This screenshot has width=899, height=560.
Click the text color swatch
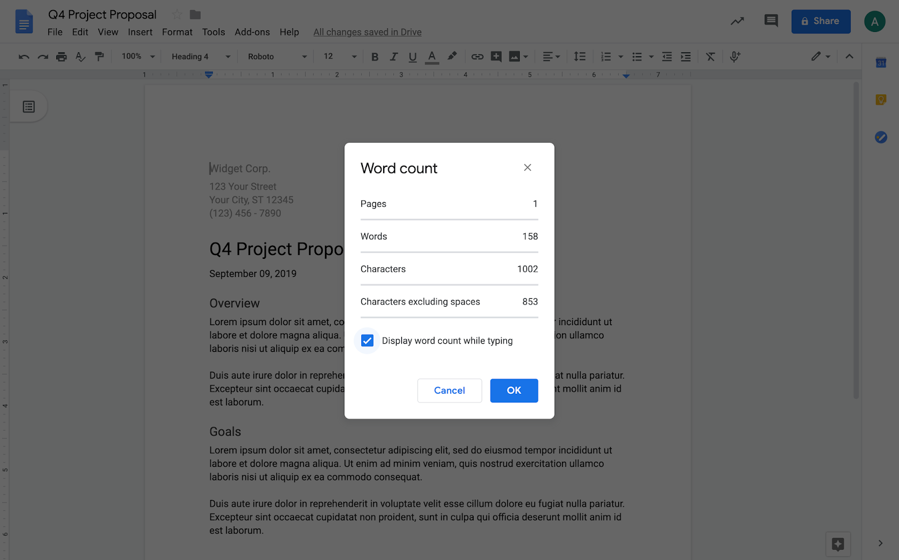coord(432,56)
